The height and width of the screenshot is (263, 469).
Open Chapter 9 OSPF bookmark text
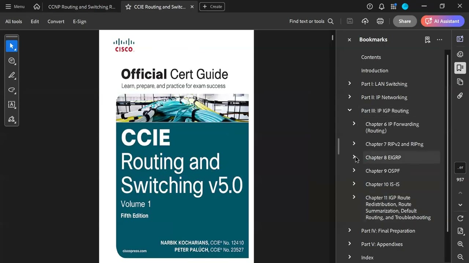tap(383, 171)
